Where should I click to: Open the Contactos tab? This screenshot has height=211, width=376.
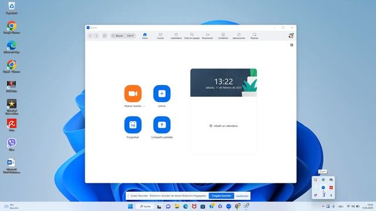223,36
